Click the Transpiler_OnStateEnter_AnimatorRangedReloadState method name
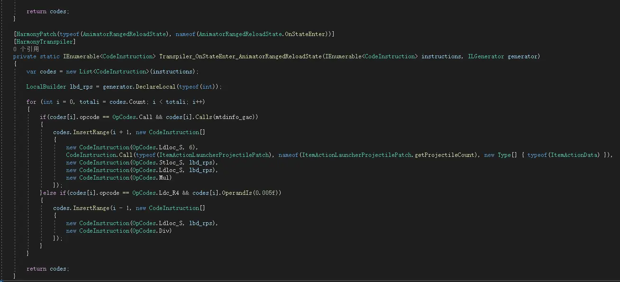This screenshot has width=620, height=282. (x=240, y=56)
